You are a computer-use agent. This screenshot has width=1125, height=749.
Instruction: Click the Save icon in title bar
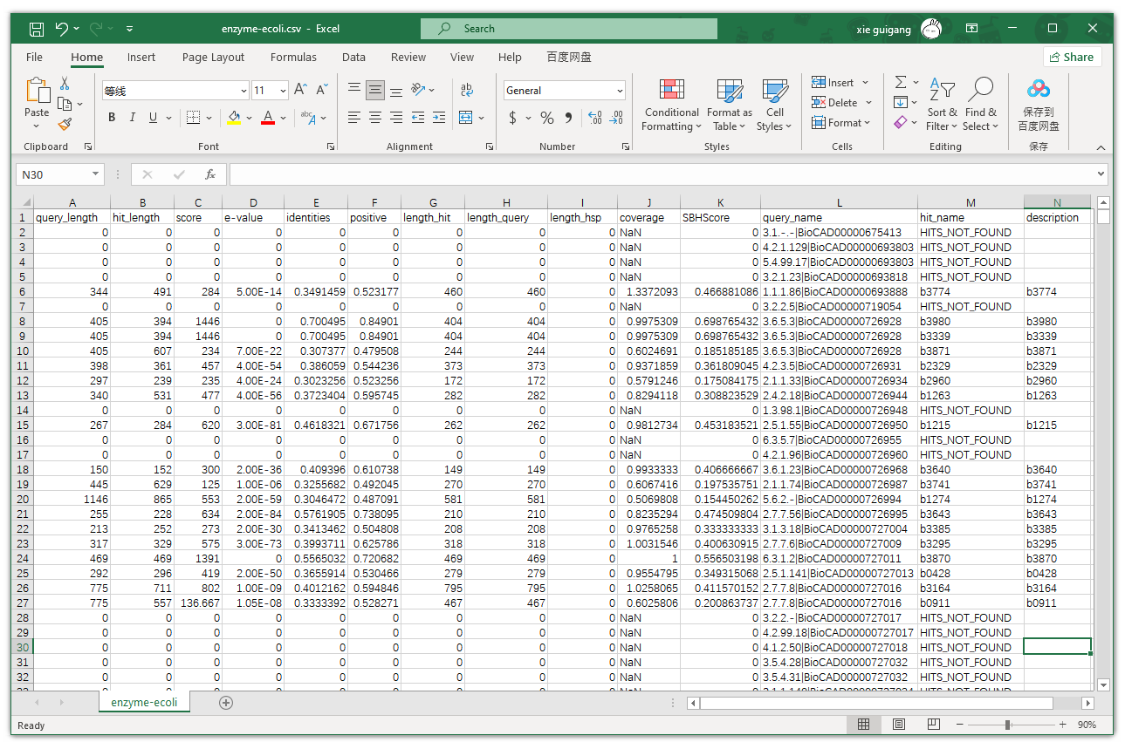pyautogui.click(x=37, y=29)
